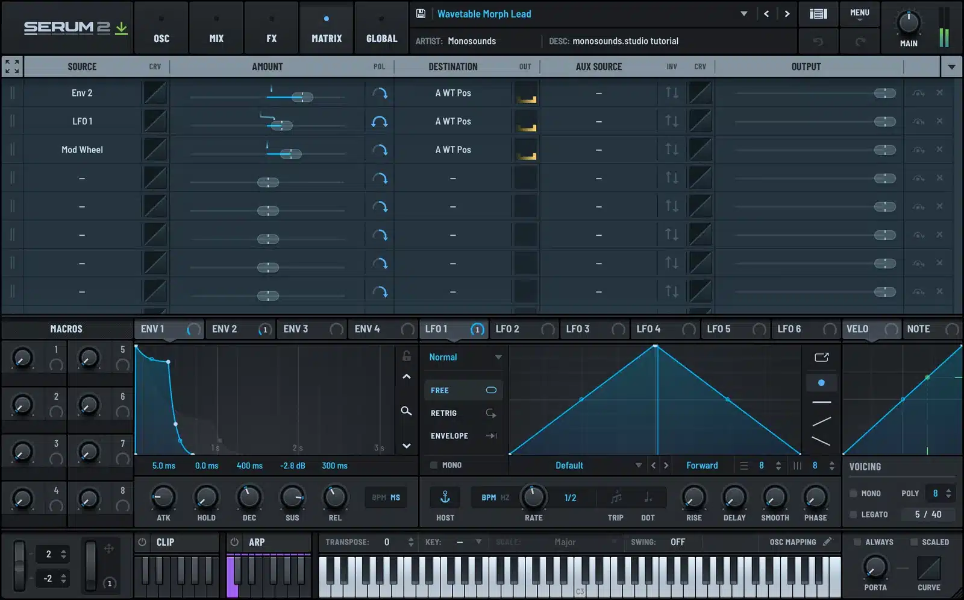Click the BPM MS time unit button
The image size is (964, 600).
click(386, 497)
